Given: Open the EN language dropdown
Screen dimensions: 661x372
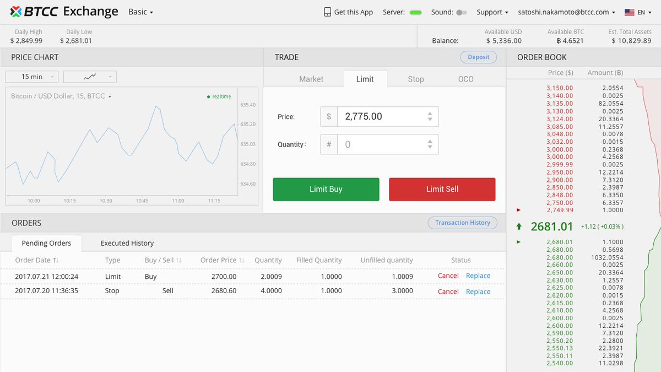Looking at the screenshot, I should 644,12.
